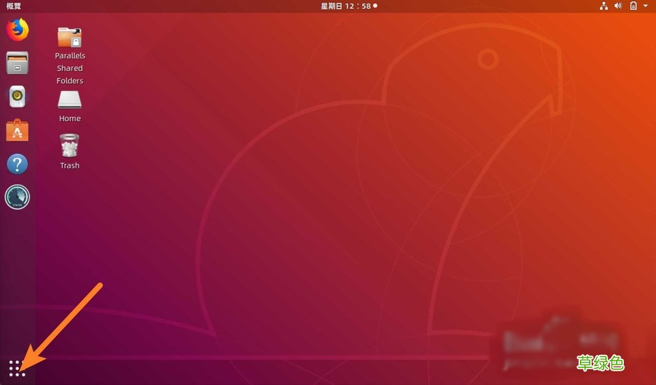
Task: Open the Files file manager from the dock
Action: click(x=16, y=63)
